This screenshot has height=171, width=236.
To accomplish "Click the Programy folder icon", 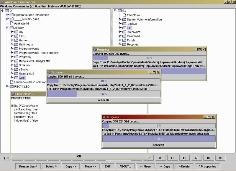I will [x=16, y=57].
